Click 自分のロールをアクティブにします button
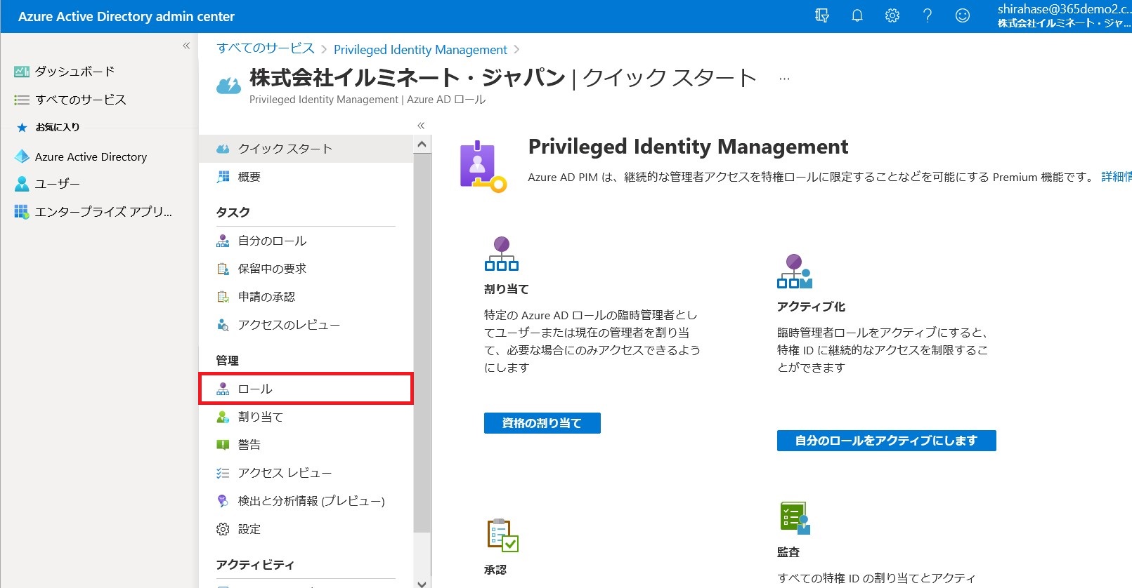1132x588 pixels. pos(886,441)
